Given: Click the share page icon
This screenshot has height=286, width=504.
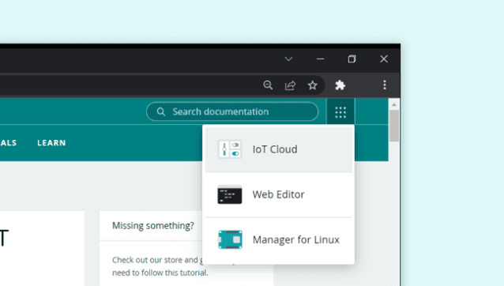Looking at the screenshot, I should coord(290,85).
